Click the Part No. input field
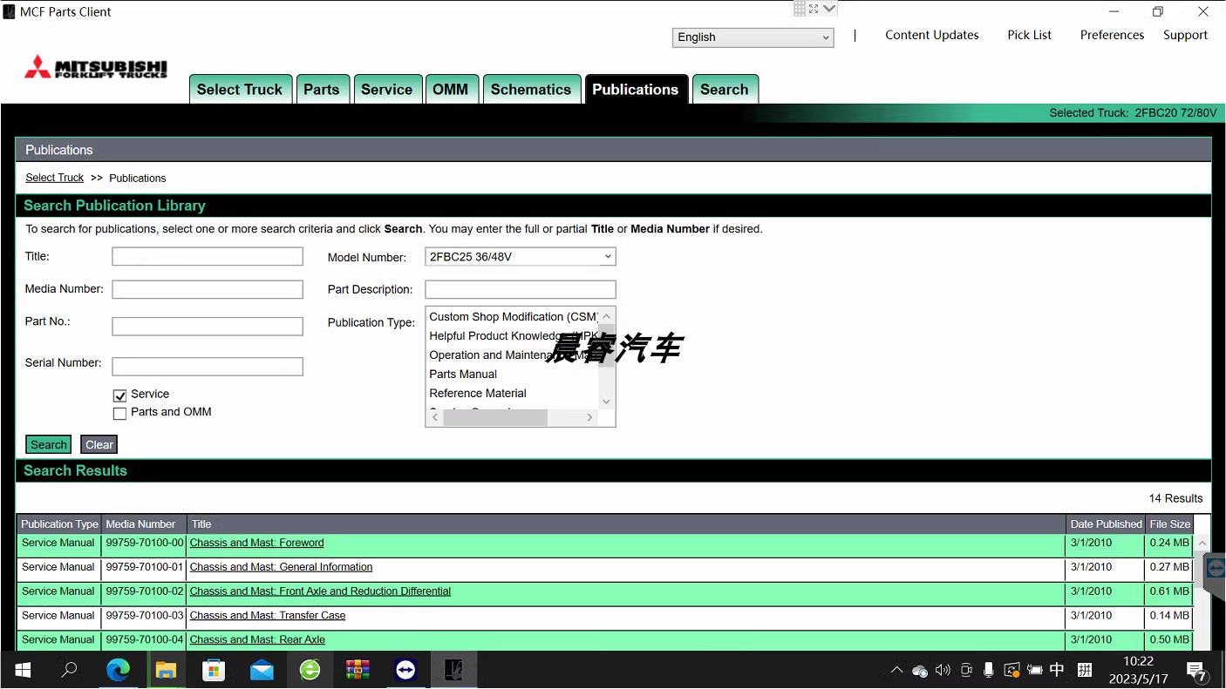 pos(208,327)
